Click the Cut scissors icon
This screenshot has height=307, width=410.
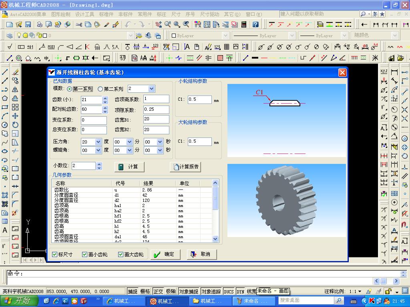tap(79, 24)
